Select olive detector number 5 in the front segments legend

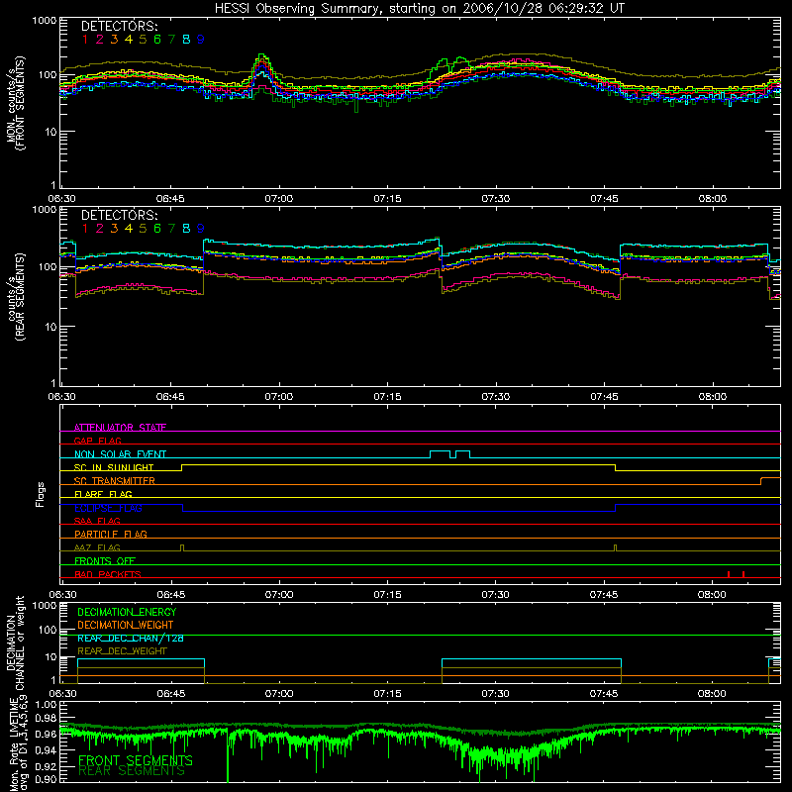[143, 40]
